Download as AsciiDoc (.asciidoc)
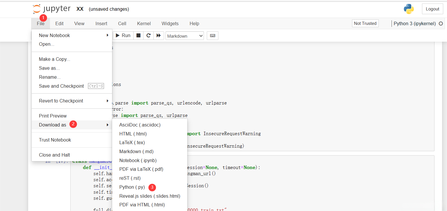447x211 pixels. click(150, 125)
